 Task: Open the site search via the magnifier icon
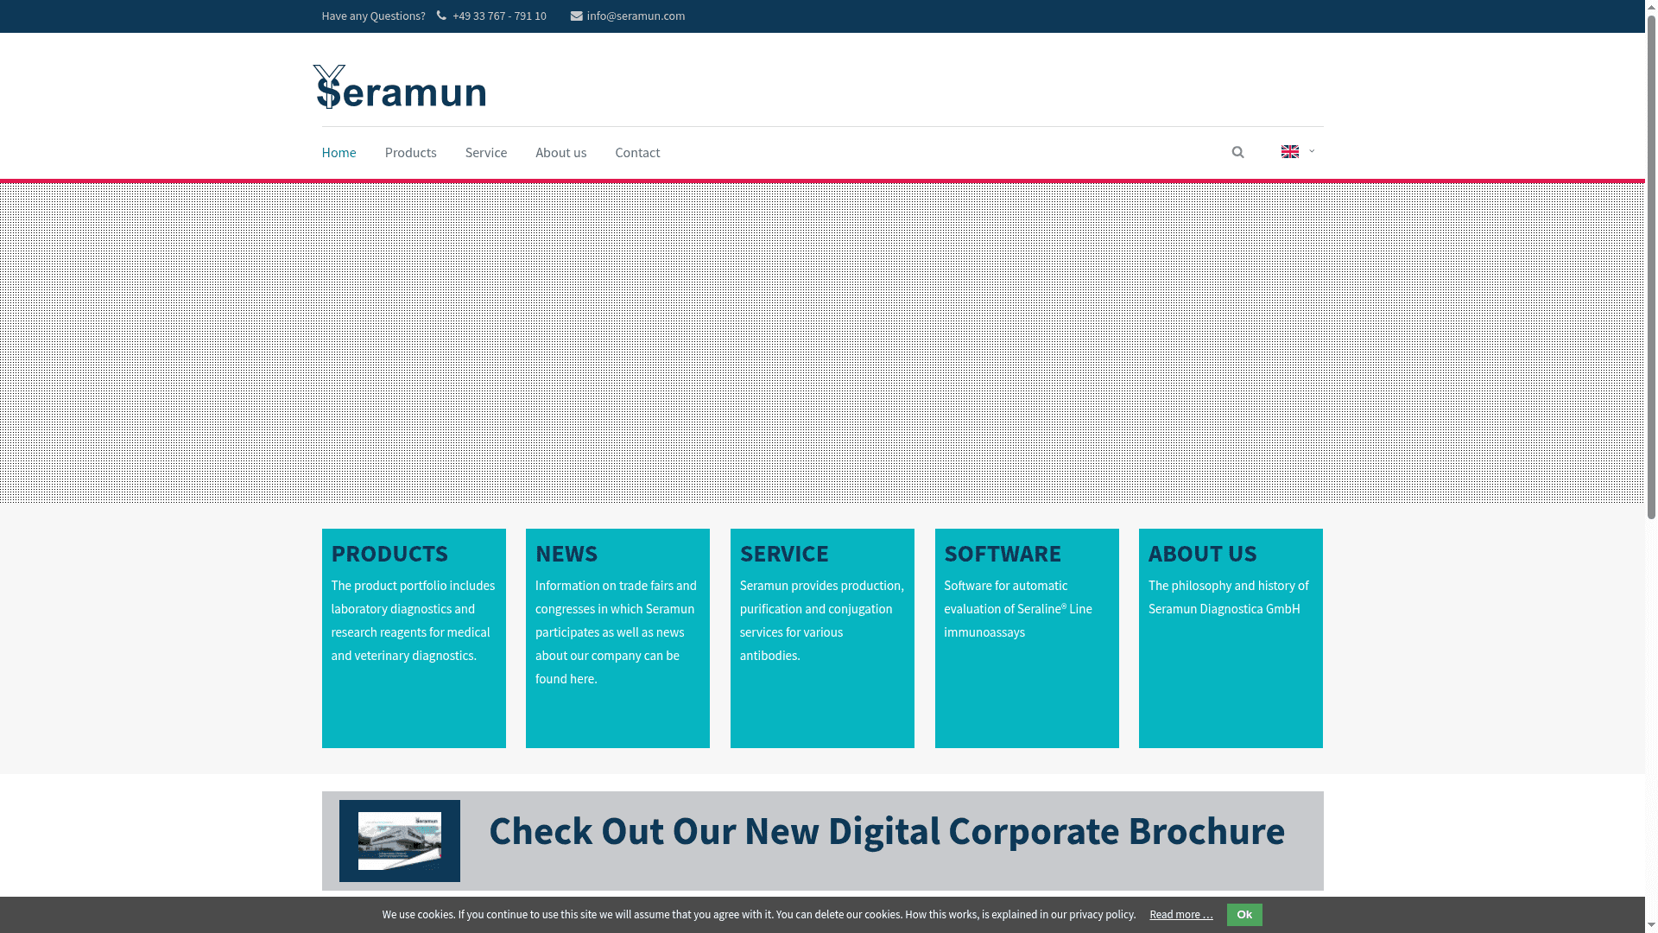1237,152
